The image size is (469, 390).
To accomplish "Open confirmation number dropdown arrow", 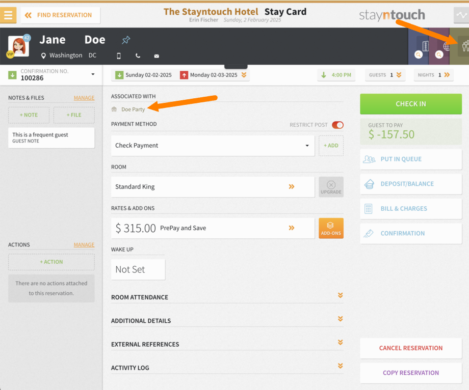I will pyautogui.click(x=93, y=74).
